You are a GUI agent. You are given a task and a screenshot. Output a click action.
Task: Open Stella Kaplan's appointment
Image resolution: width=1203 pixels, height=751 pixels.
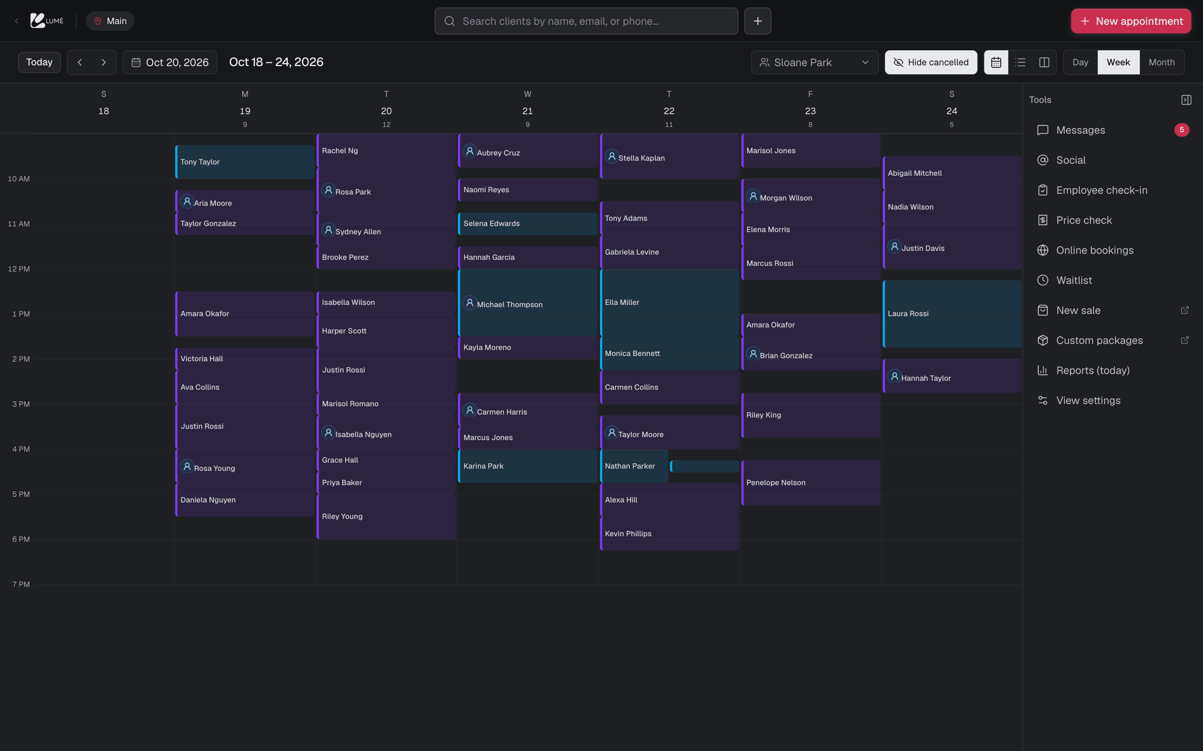pos(669,157)
